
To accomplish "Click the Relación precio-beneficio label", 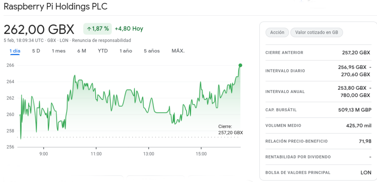I will point(296,141).
